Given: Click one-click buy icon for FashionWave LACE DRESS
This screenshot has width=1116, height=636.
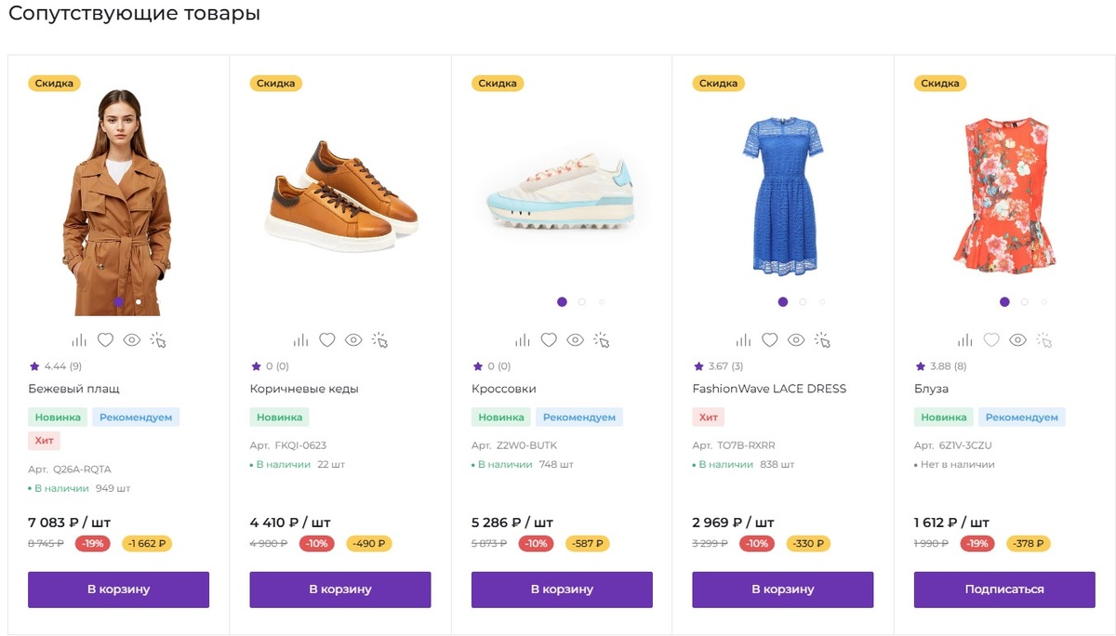Looking at the screenshot, I should 822,340.
